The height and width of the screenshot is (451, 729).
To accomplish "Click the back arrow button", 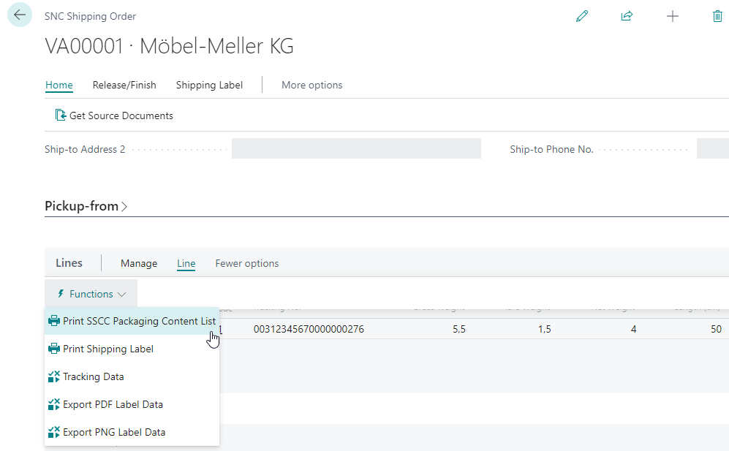I will (20, 15).
